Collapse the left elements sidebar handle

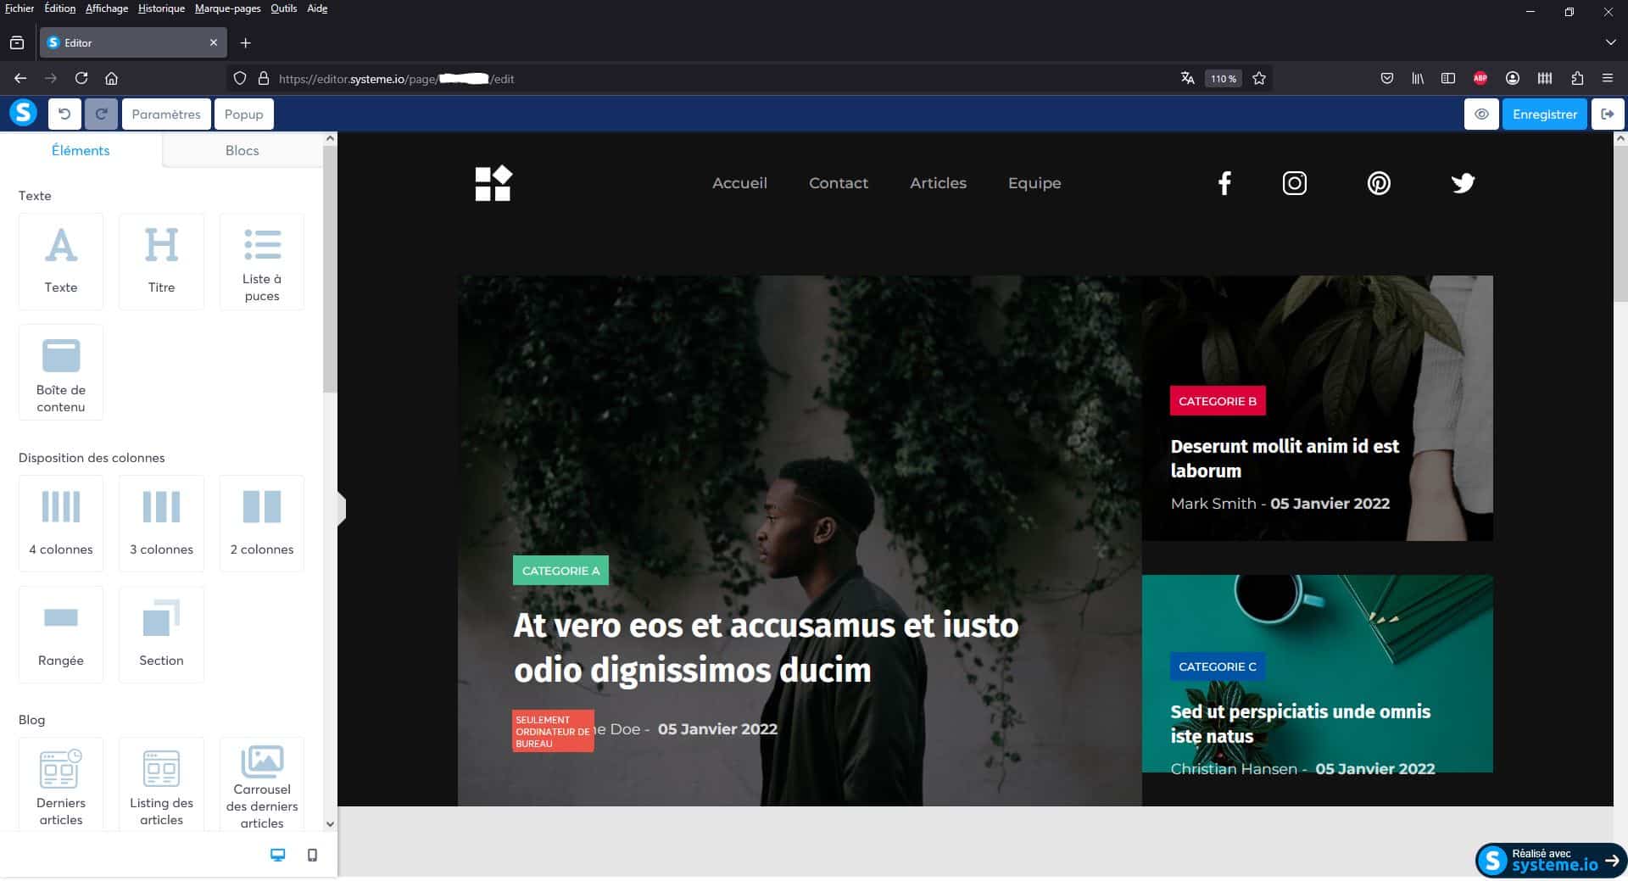(342, 509)
